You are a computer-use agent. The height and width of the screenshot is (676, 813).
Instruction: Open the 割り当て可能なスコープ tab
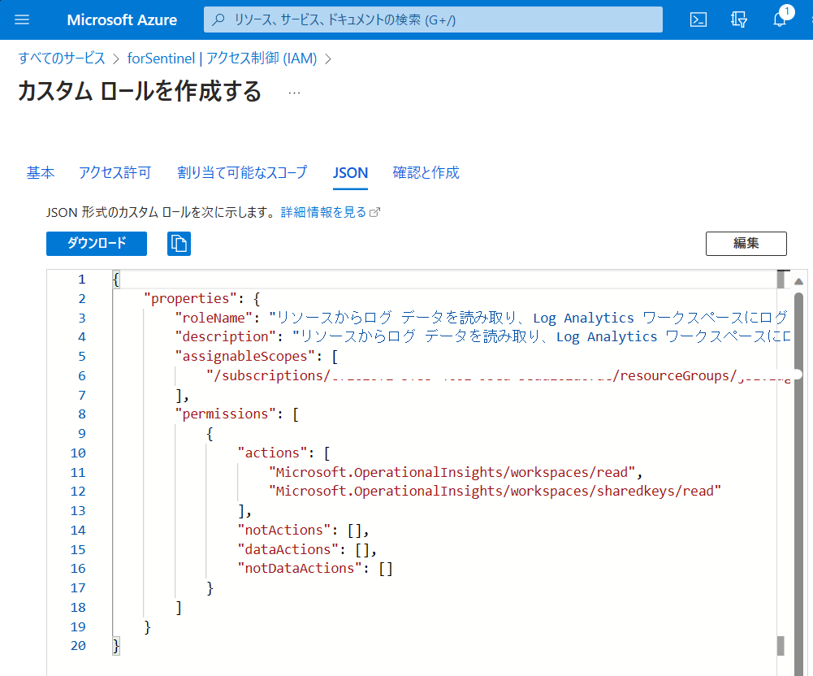[x=242, y=173]
